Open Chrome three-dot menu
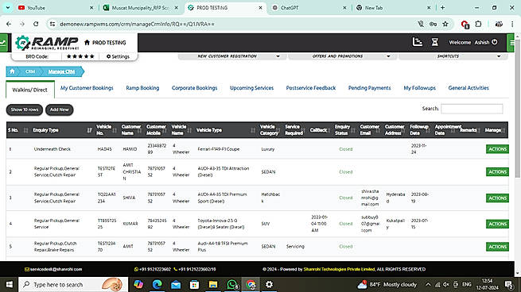Screen dimensions: 521x292 (x=512, y=24)
